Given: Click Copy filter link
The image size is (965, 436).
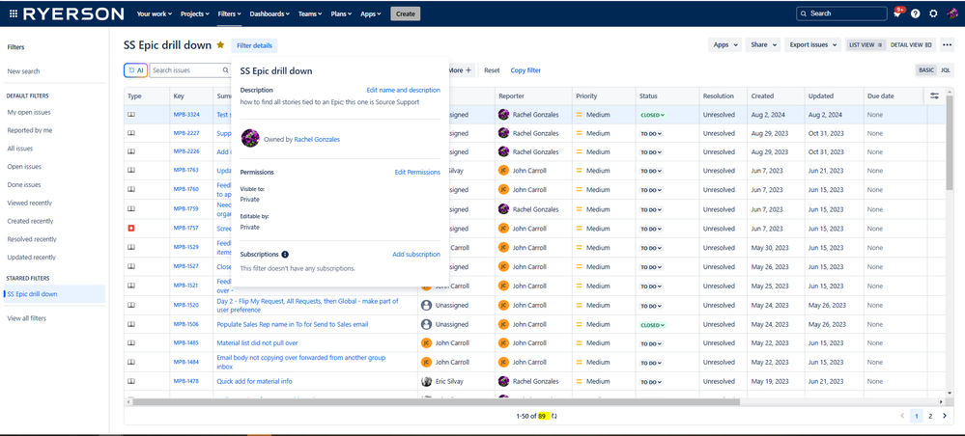Looking at the screenshot, I should pos(525,70).
